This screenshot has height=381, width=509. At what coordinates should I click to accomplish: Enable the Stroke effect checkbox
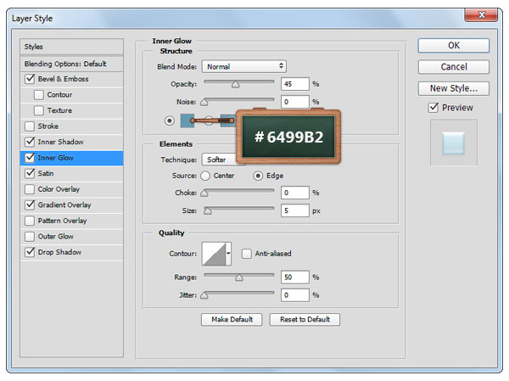coord(31,126)
